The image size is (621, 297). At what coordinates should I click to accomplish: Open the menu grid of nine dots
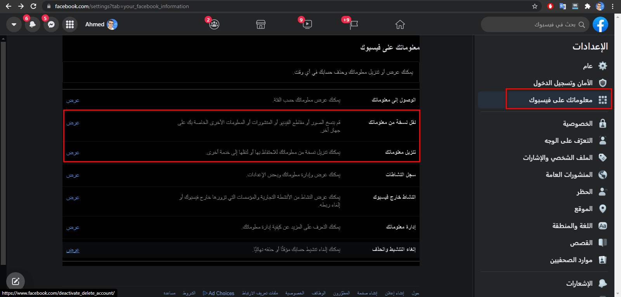click(70, 24)
